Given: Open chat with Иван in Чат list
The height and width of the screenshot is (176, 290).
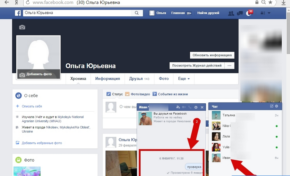Looking at the screenshot, I should (x=245, y=158).
